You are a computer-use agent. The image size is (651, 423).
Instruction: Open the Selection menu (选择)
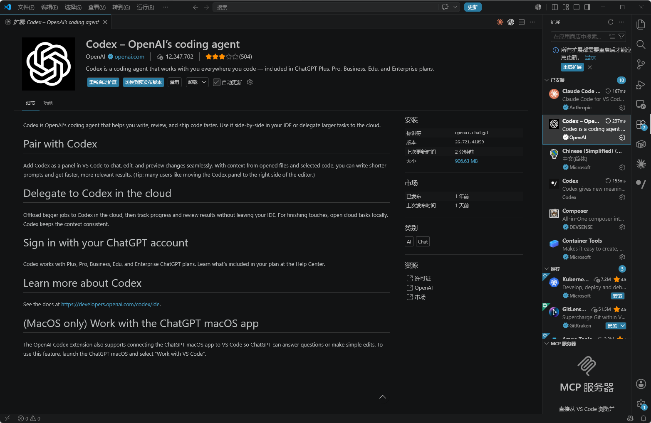pyautogui.click(x=73, y=7)
